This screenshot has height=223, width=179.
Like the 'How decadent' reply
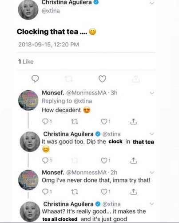click(x=106, y=122)
